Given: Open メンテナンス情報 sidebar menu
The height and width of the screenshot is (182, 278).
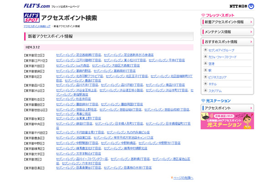Looking at the screenshot, I should click(x=227, y=32).
